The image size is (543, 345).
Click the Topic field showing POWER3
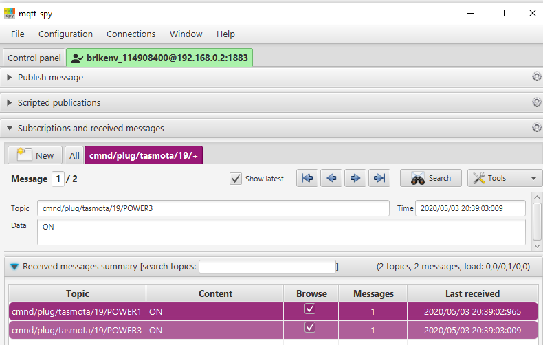[x=213, y=208]
